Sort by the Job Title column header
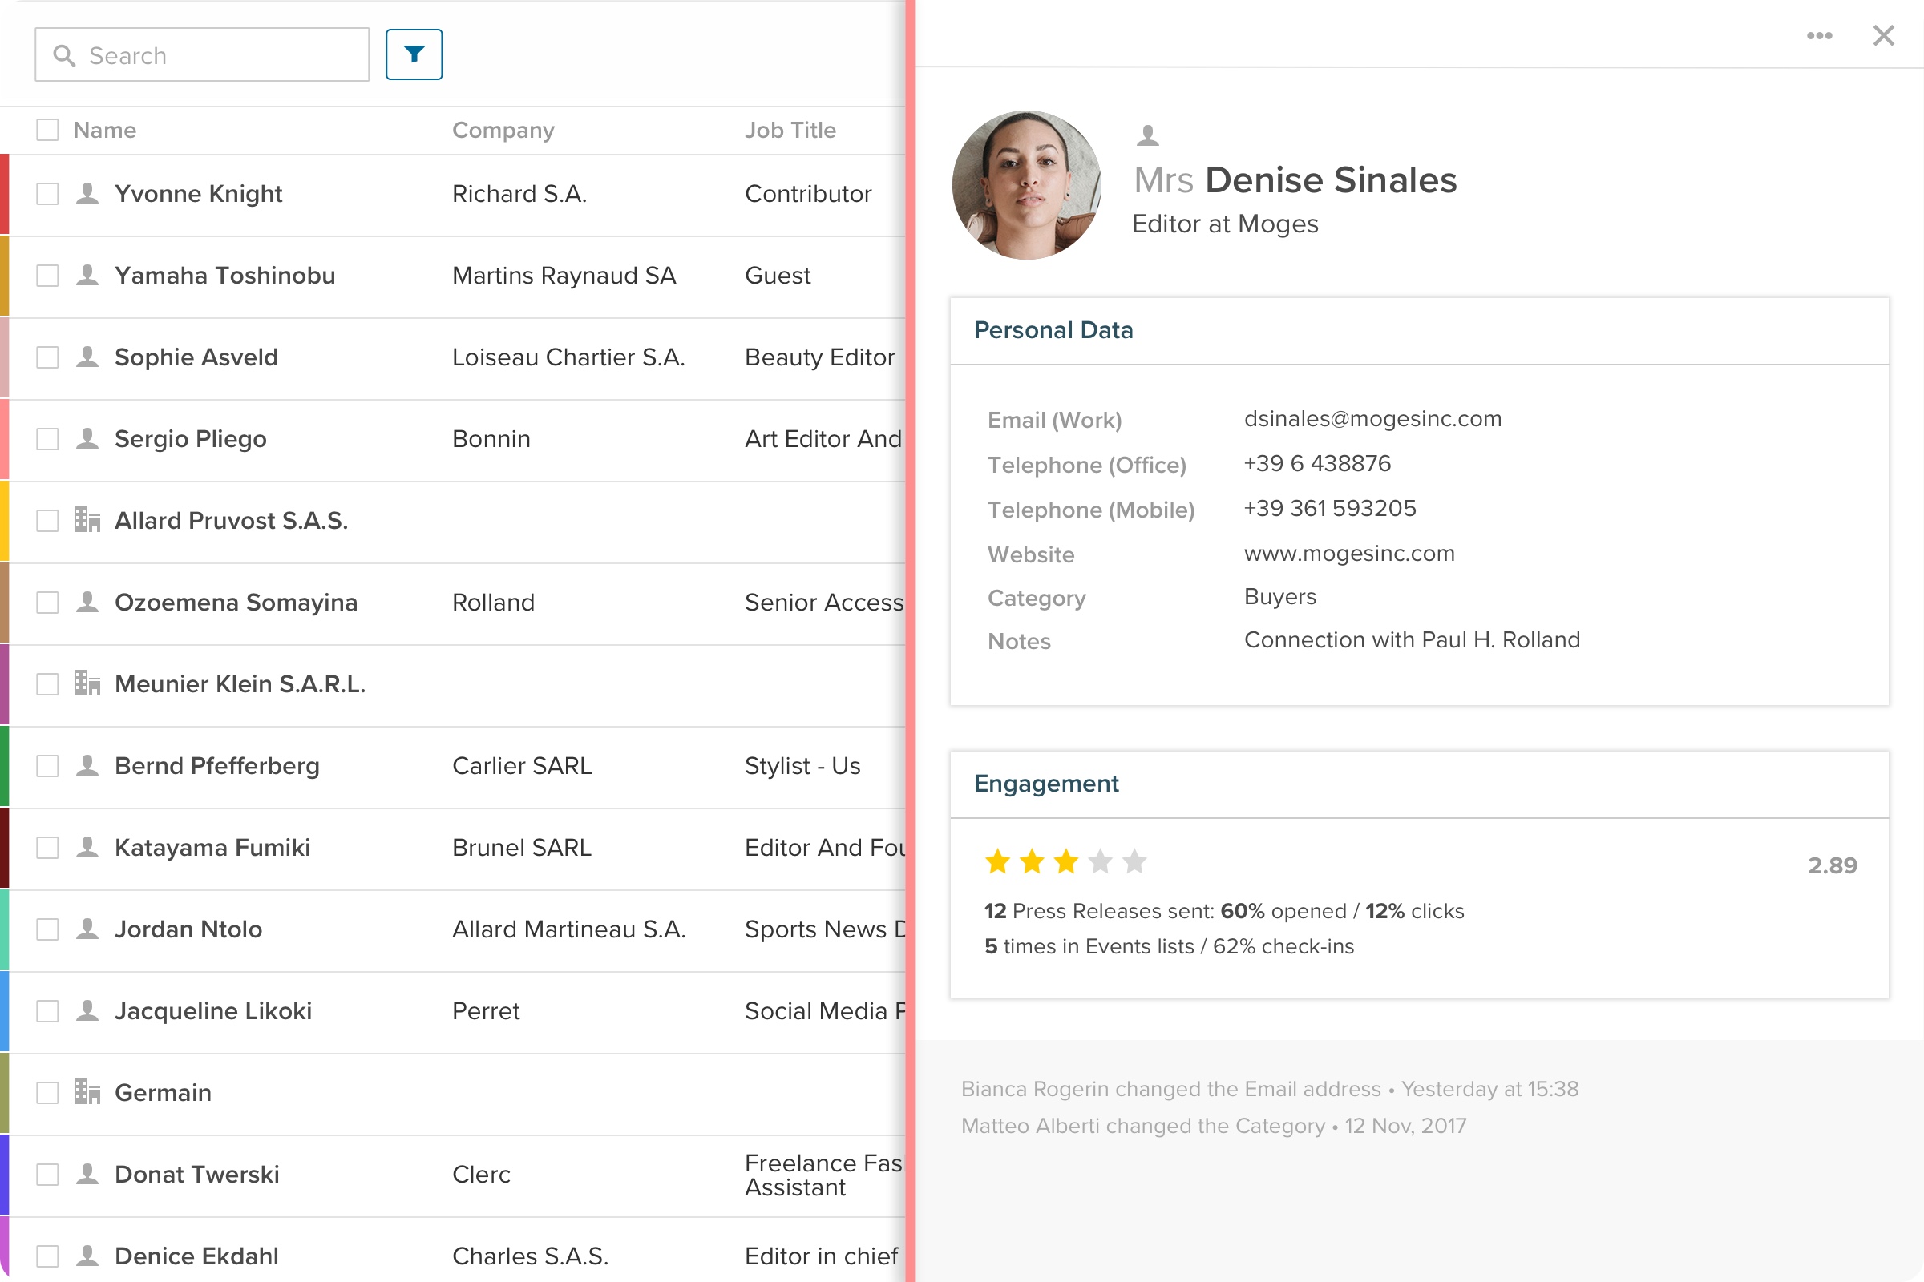This screenshot has width=1924, height=1282. 790,130
